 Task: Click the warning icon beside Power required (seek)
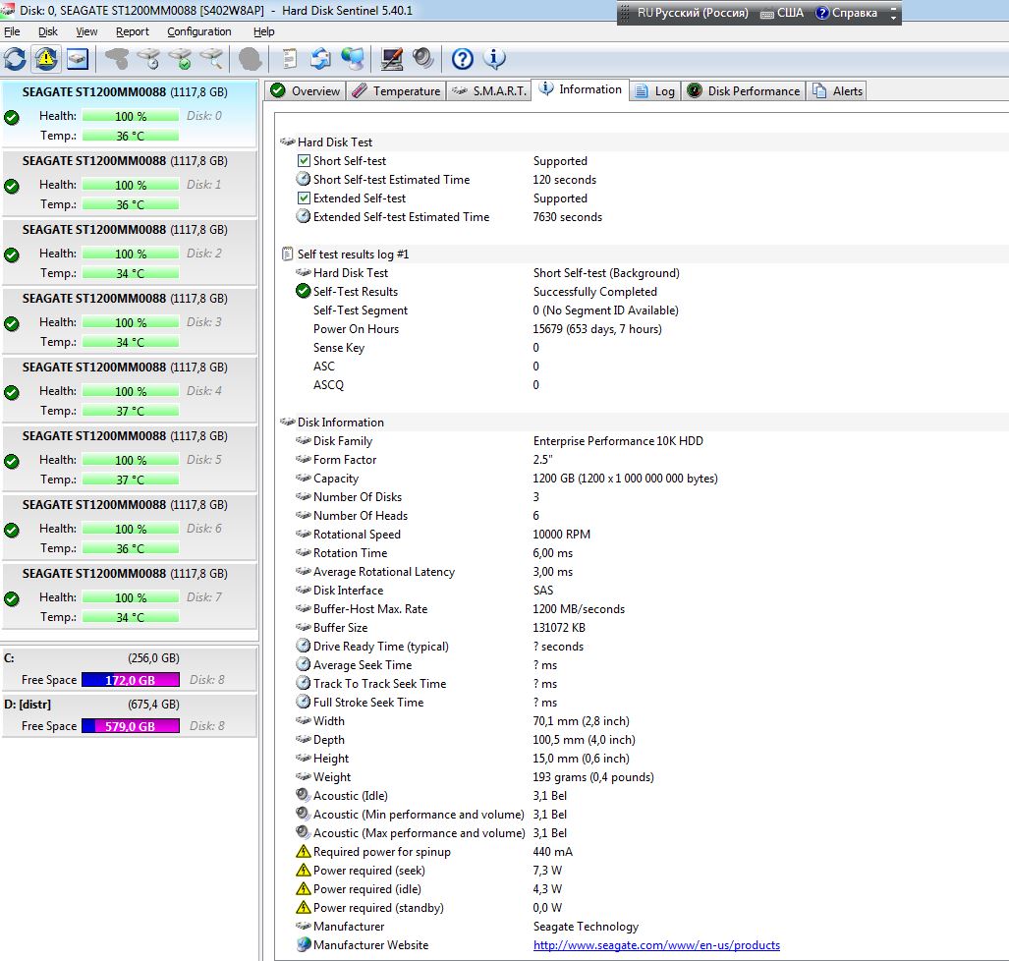coord(303,870)
